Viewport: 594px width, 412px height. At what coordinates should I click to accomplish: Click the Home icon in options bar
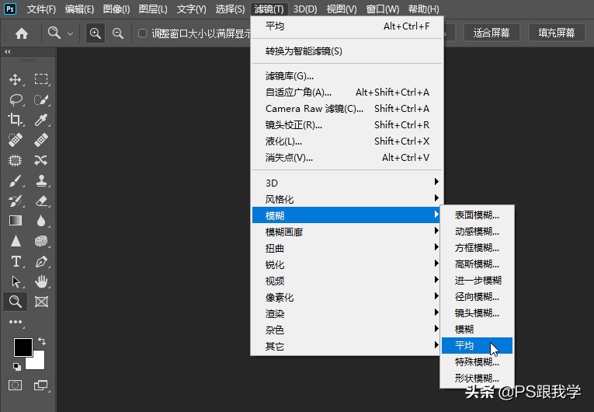coord(22,33)
